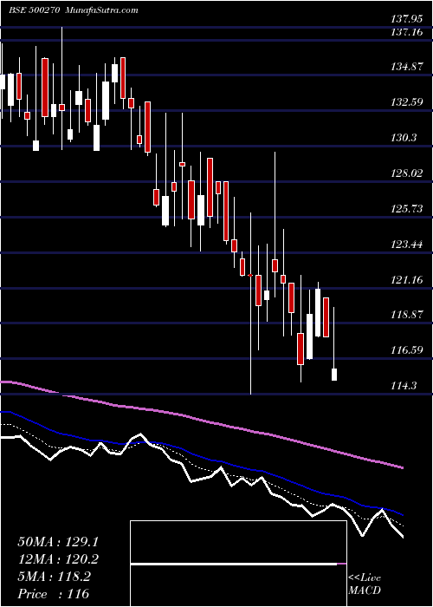The width and height of the screenshot is (433, 607).
Task: Click the <<Live MACD label
Action: [x=365, y=584]
